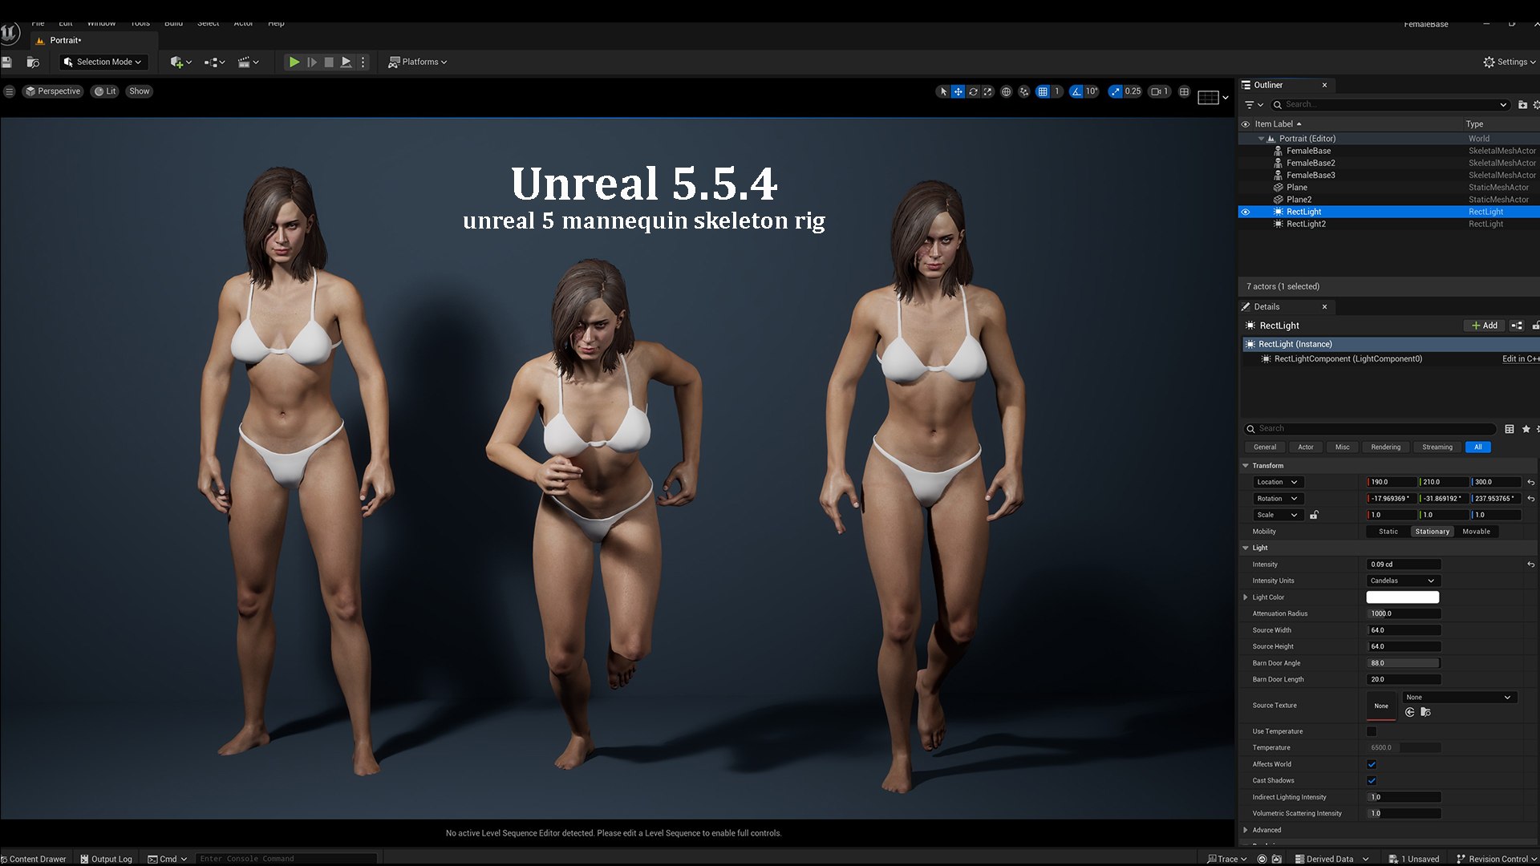The width and height of the screenshot is (1540, 866).
Task: Toggle scale lock icon
Action: 1314,516
